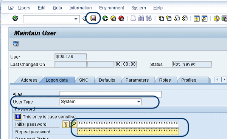Click the blue information icon
This screenshot has height=139, width=227.
tap(18, 116)
